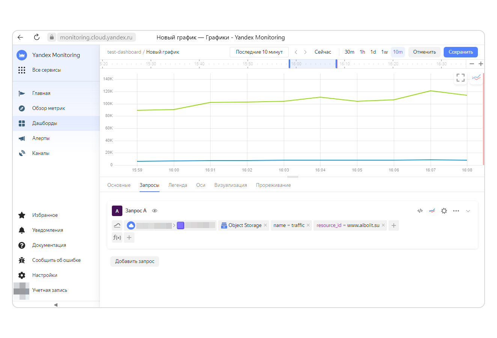This screenshot has height=338, width=497.
Task: Collapse the left sidebar arrow
Action: (56, 305)
